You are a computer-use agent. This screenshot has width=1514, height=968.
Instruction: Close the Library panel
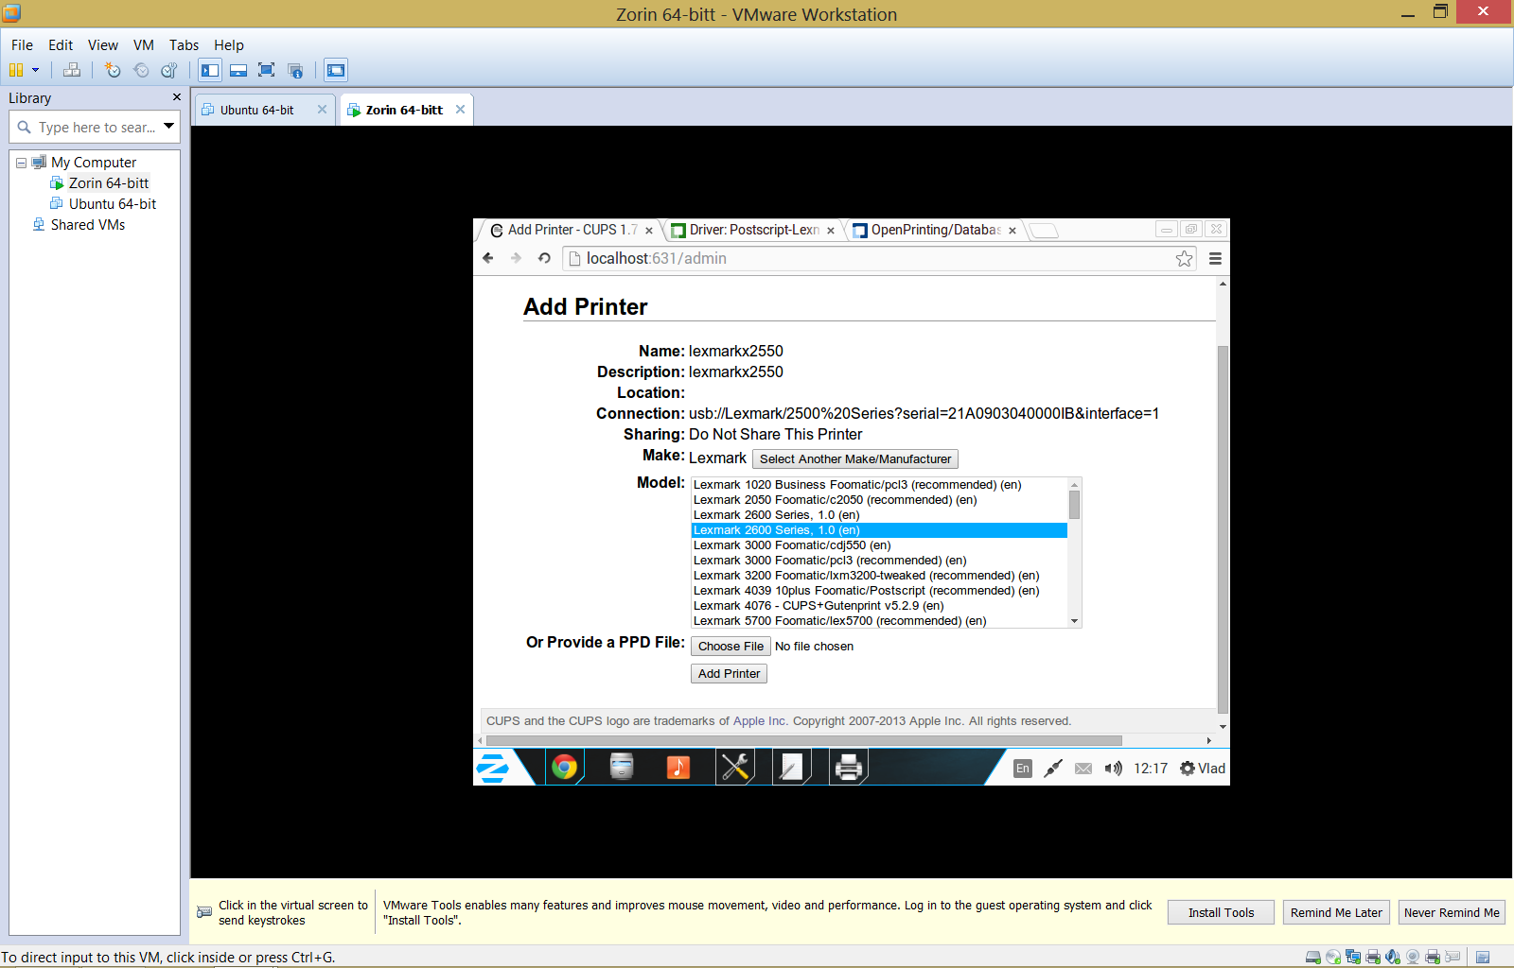pyautogui.click(x=176, y=97)
